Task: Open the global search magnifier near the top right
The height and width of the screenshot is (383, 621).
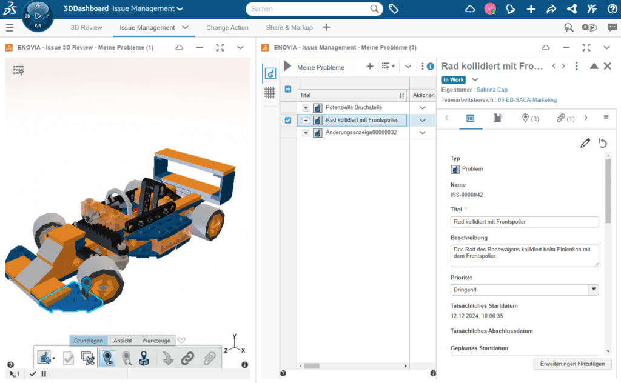Action: tap(568, 28)
